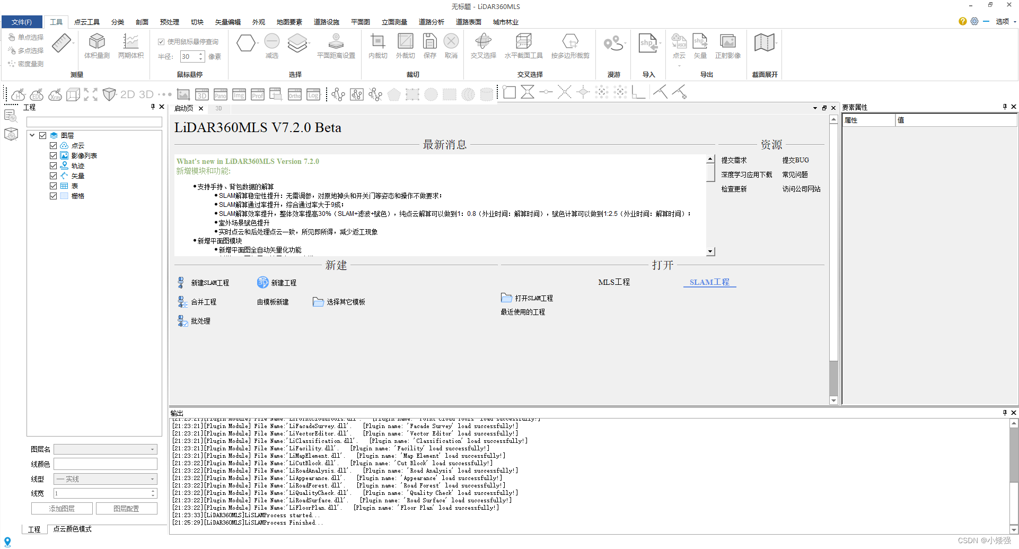Collapse the 图层 tree node
1019x549 pixels.
32,135
